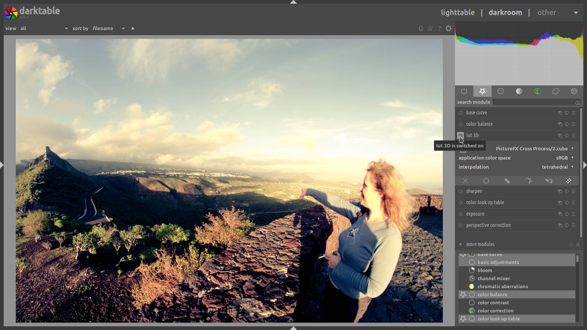This screenshot has width=587, height=330.
Task: Reset color balance parameters
Action: pos(567,124)
